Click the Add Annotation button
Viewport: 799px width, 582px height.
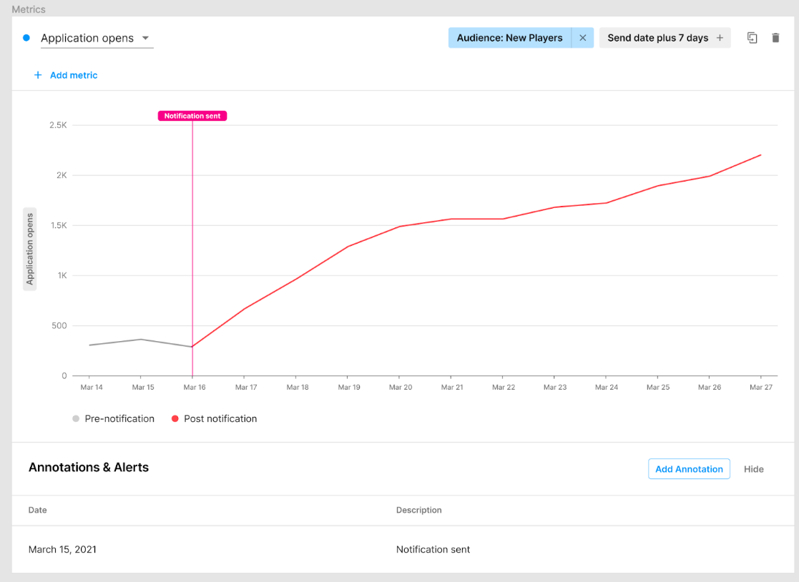689,469
